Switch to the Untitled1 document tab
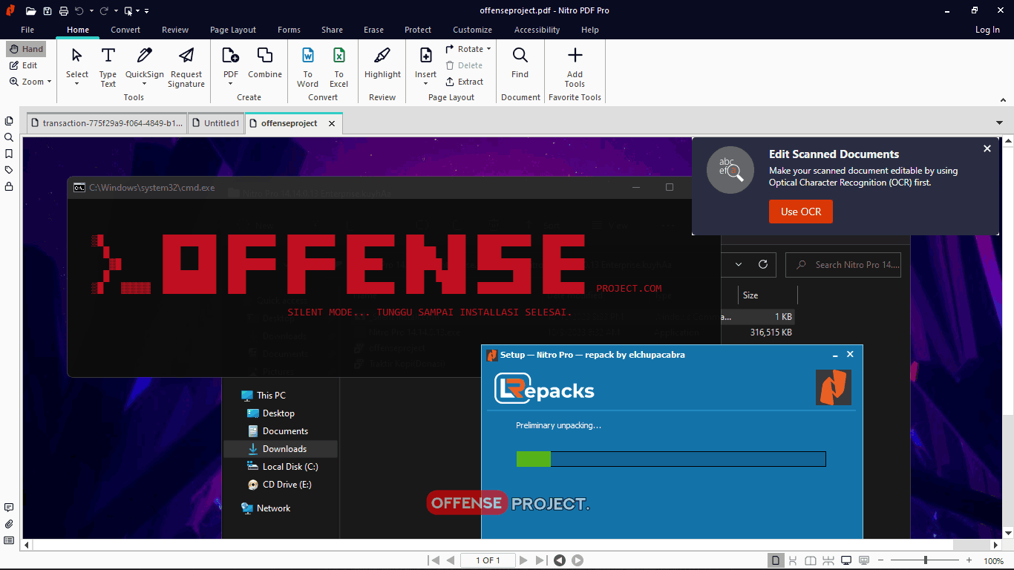The height and width of the screenshot is (570, 1014). click(x=216, y=123)
